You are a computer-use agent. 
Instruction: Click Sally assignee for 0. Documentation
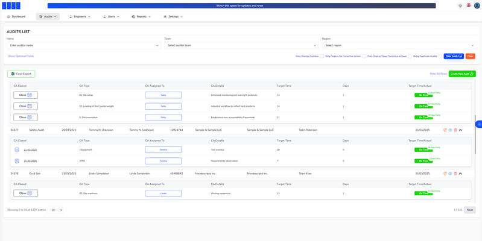coord(163,117)
